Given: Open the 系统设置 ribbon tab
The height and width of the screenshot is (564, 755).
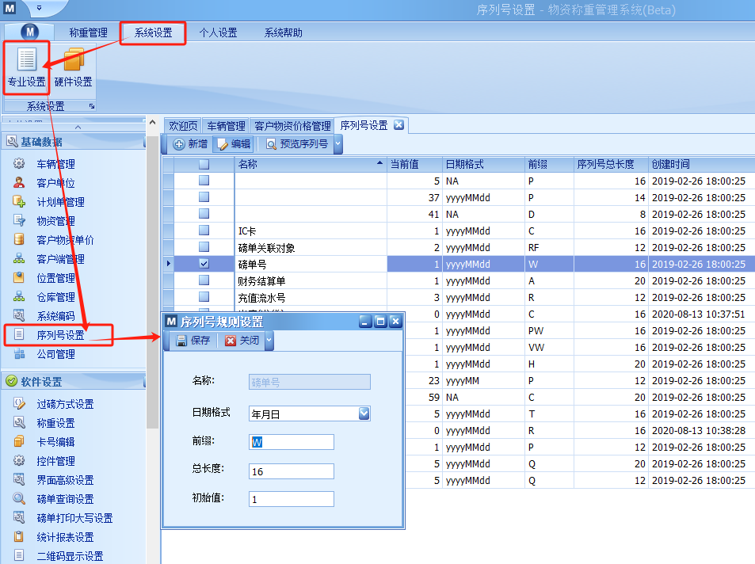Looking at the screenshot, I should (x=153, y=32).
